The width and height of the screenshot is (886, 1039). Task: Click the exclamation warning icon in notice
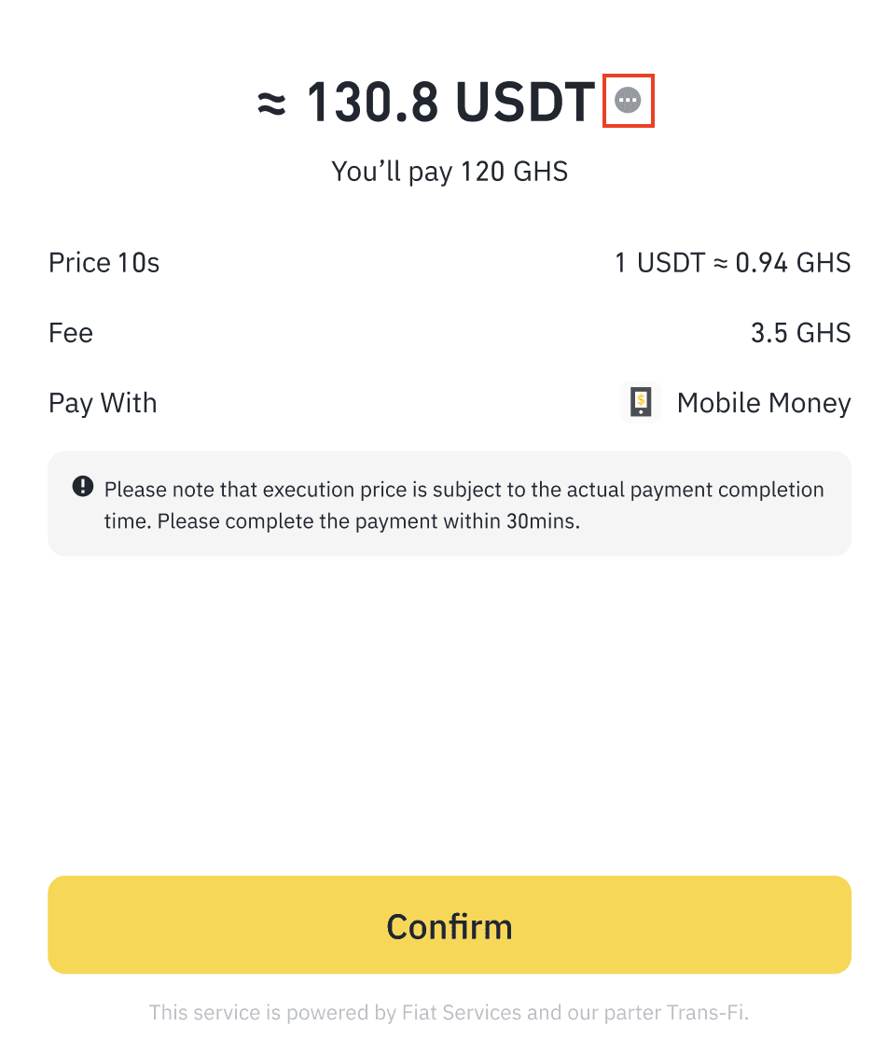click(x=83, y=487)
